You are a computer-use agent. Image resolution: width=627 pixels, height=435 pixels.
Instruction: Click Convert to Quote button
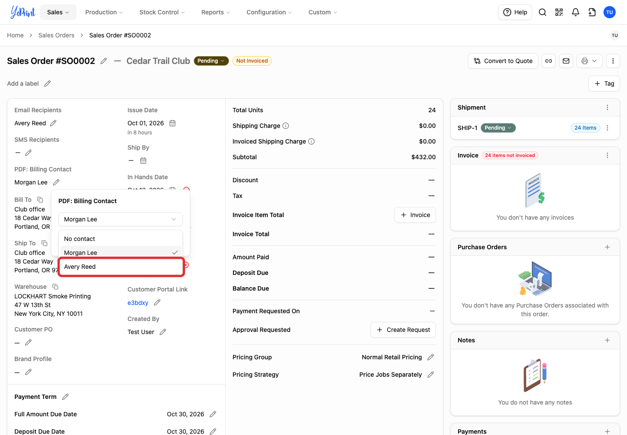(x=503, y=61)
